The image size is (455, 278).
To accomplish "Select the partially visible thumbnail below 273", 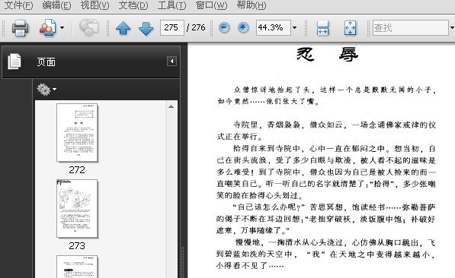I will click(x=77, y=267).
